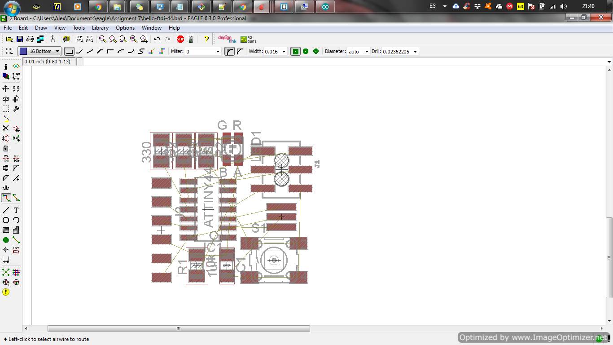
Task: Select the Name tool
Action: pos(6,158)
